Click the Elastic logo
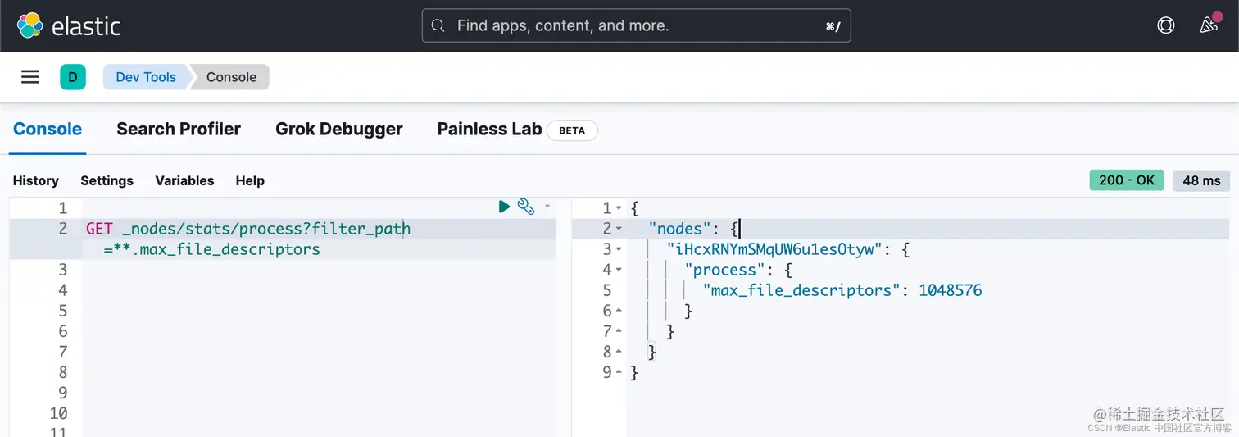Screen dimensions: 1239x437 pos(69,25)
